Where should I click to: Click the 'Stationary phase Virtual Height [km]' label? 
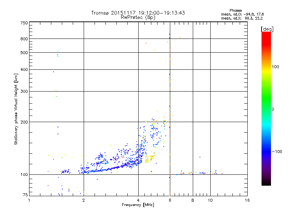(x=16, y=109)
